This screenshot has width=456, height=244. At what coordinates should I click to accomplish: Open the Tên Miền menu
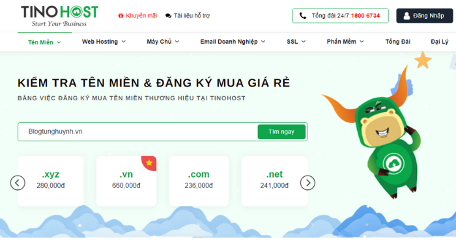coord(44,42)
